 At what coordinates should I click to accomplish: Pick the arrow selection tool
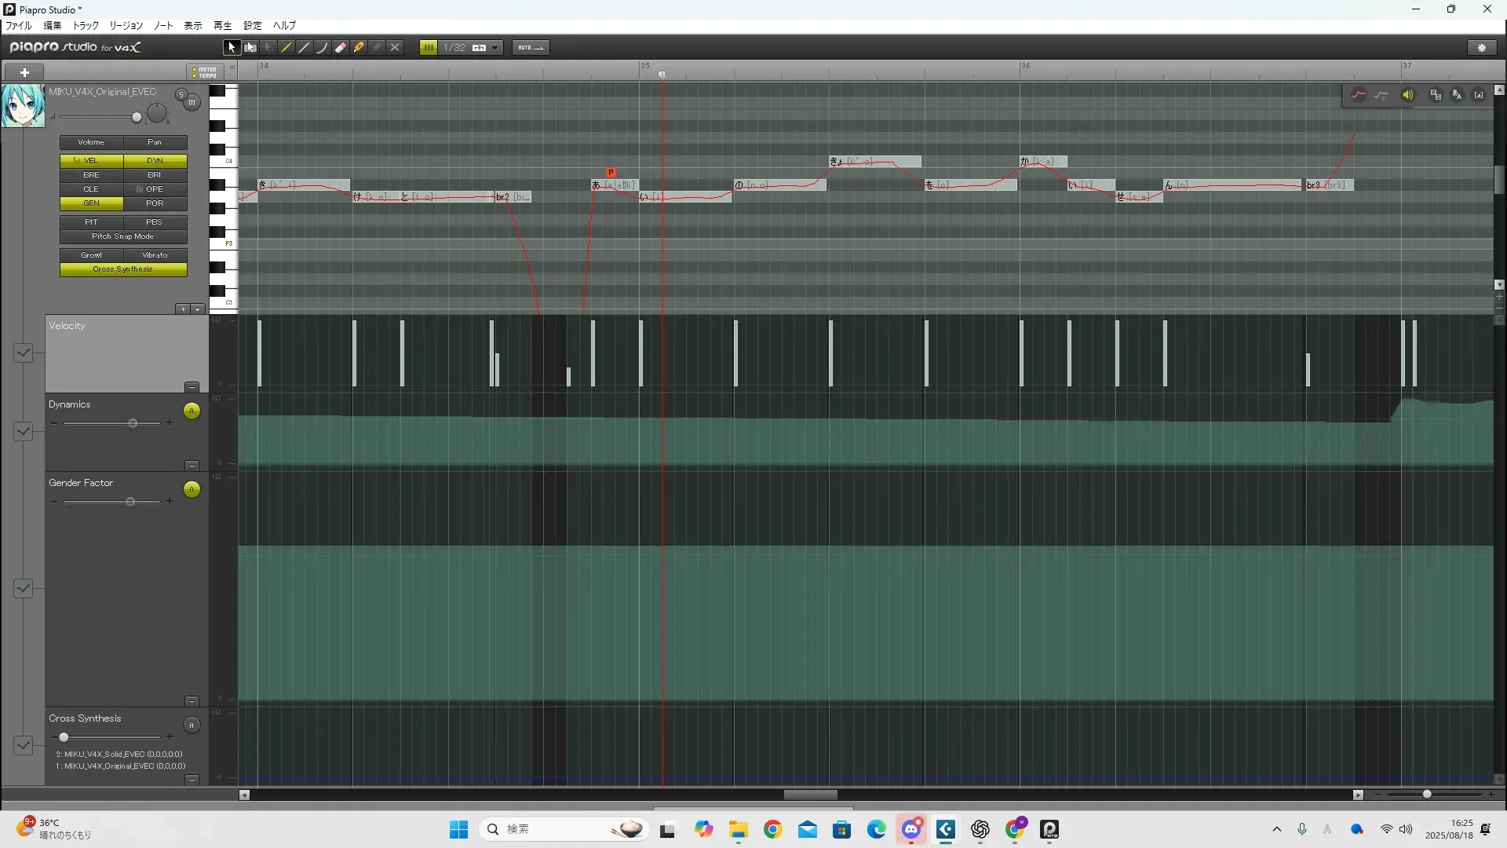click(231, 48)
